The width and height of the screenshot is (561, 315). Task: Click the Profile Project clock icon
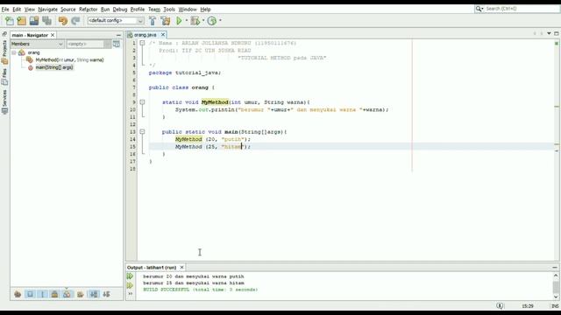pyautogui.click(x=212, y=21)
